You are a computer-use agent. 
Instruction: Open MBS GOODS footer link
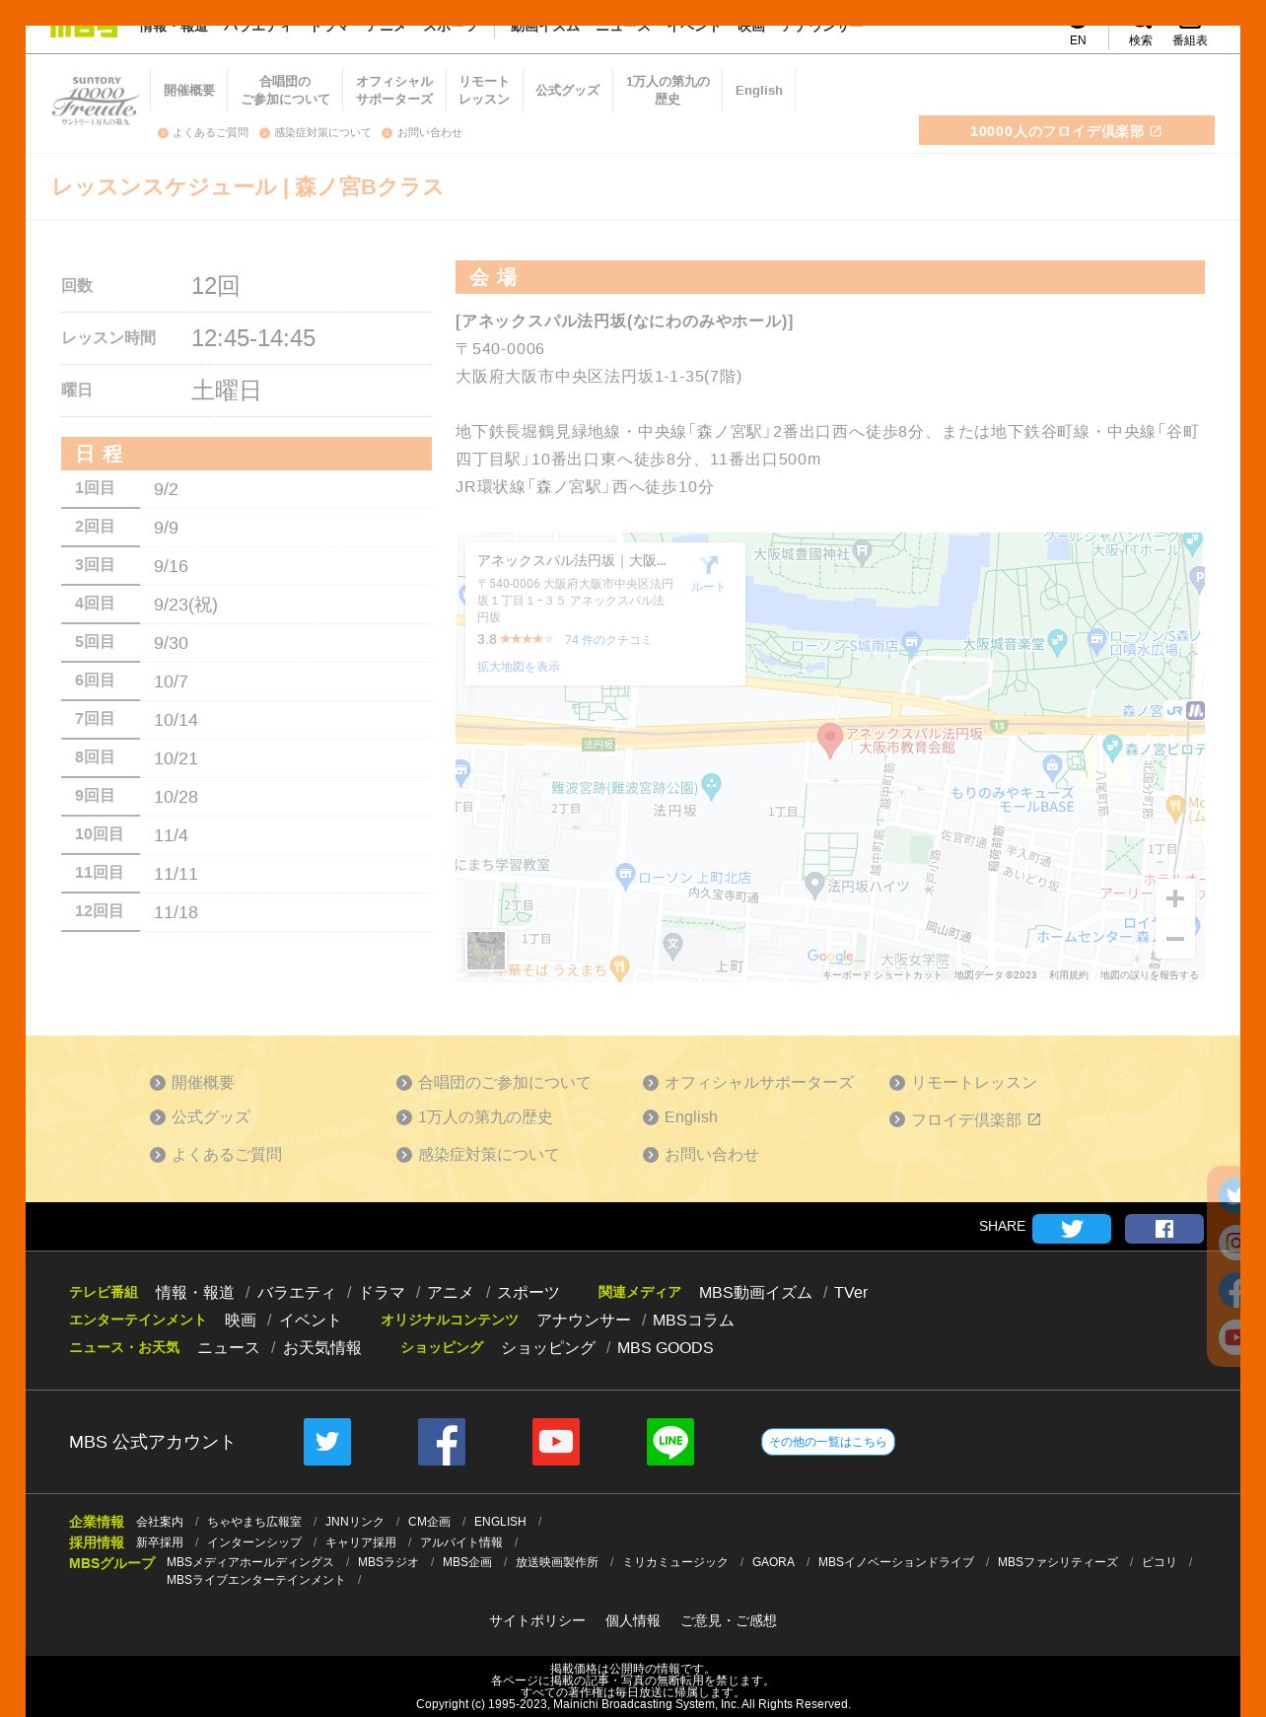coord(666,1348)
